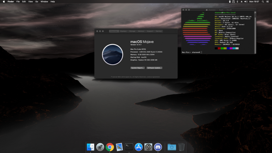Image resolution: width=272 pixels, height=153 pixels.
Task: Open Discord from the Dock
Action: (158, 147)
